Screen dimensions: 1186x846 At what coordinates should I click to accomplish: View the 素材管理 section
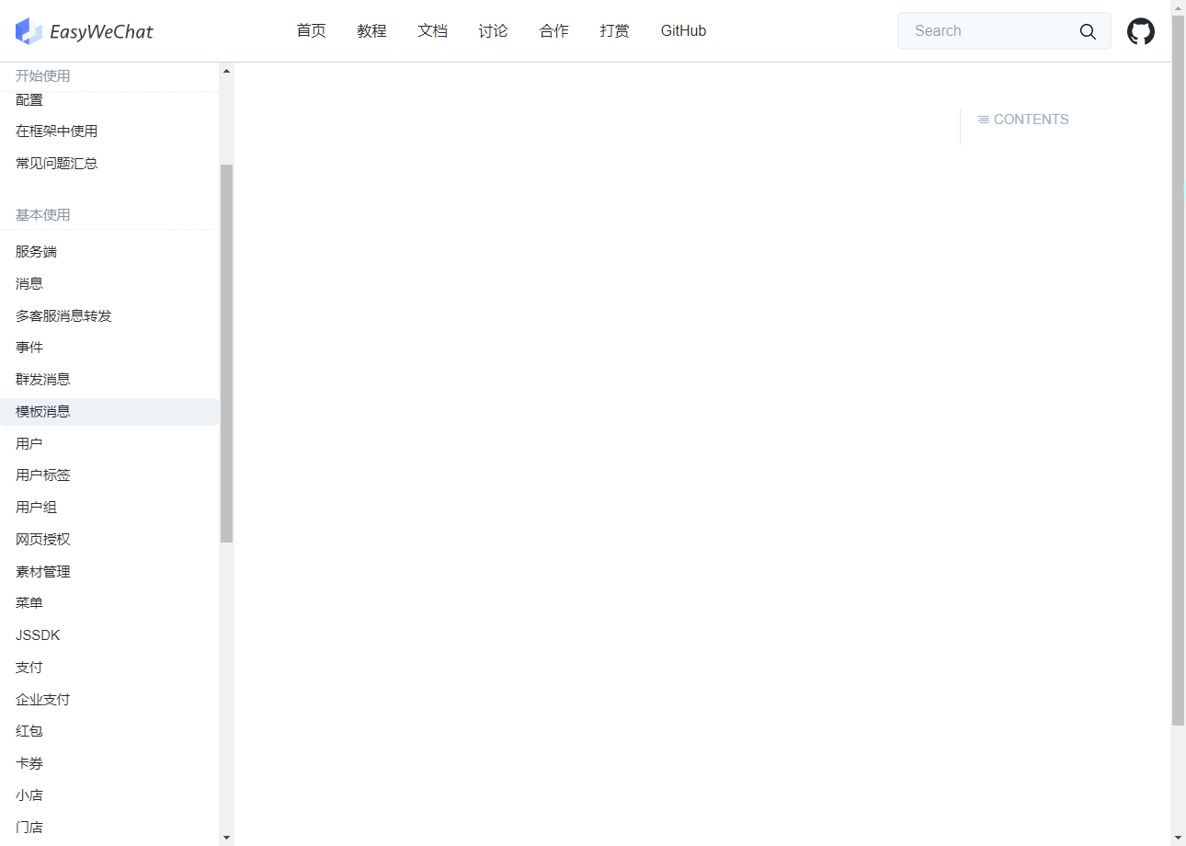coord(42,571)
